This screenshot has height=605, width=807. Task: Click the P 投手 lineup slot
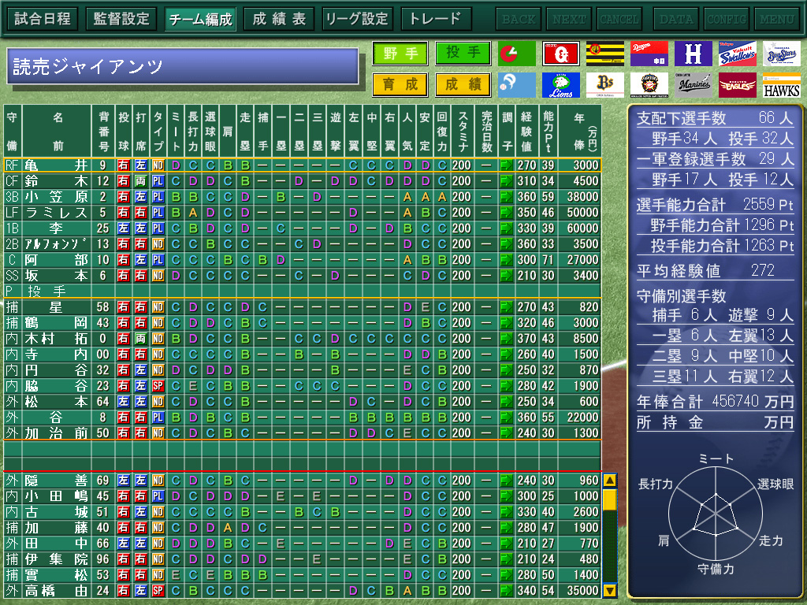point(302,291)
